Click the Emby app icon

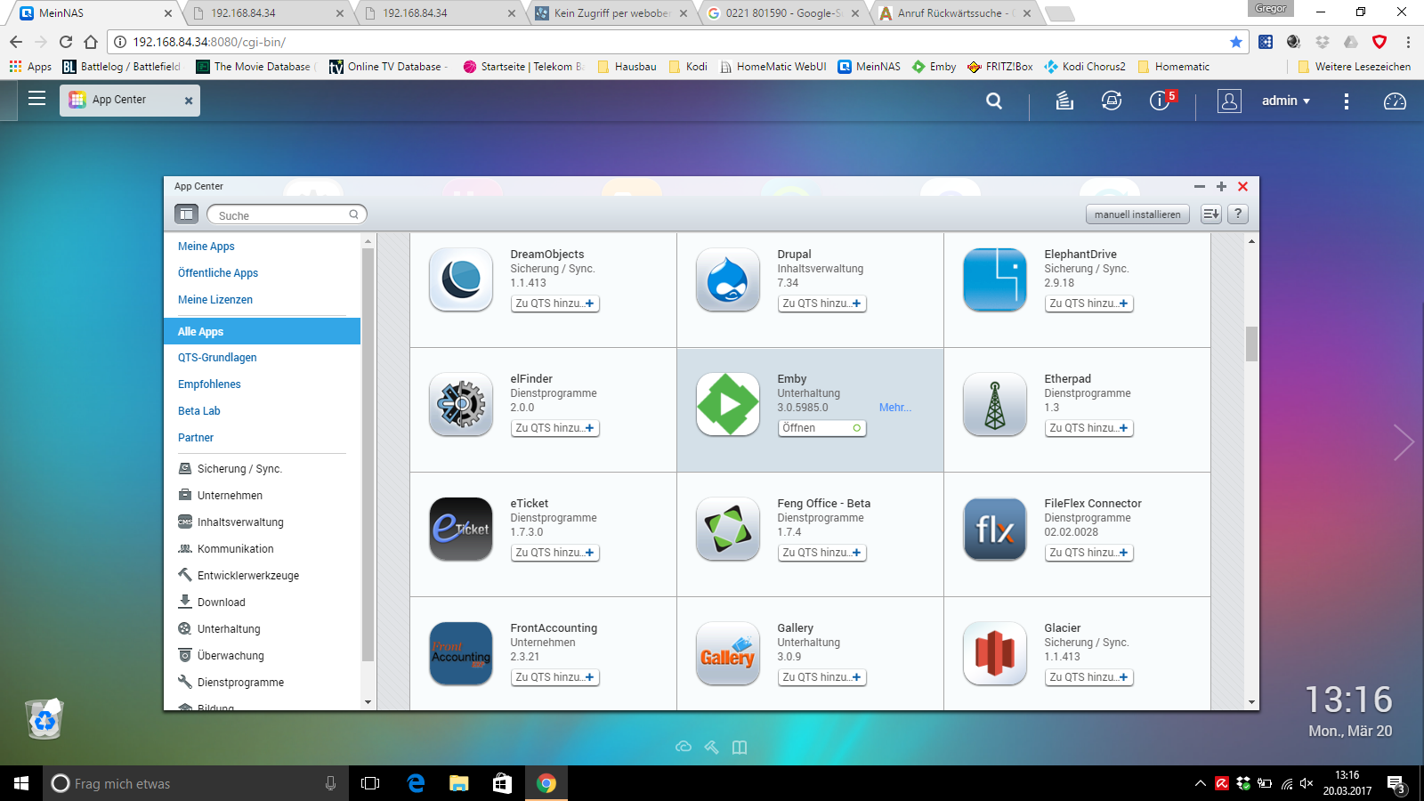tap(728, 404)
